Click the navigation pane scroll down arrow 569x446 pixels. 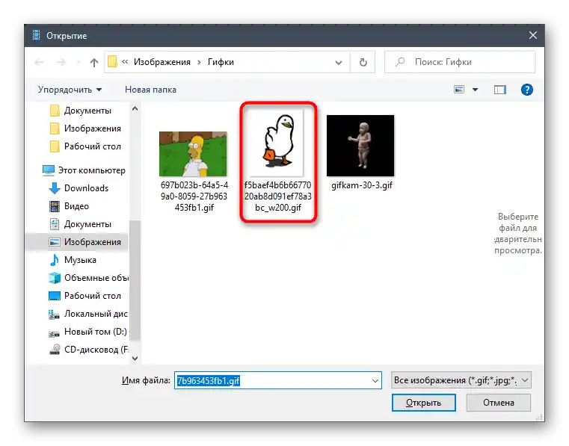pos(135,359)
